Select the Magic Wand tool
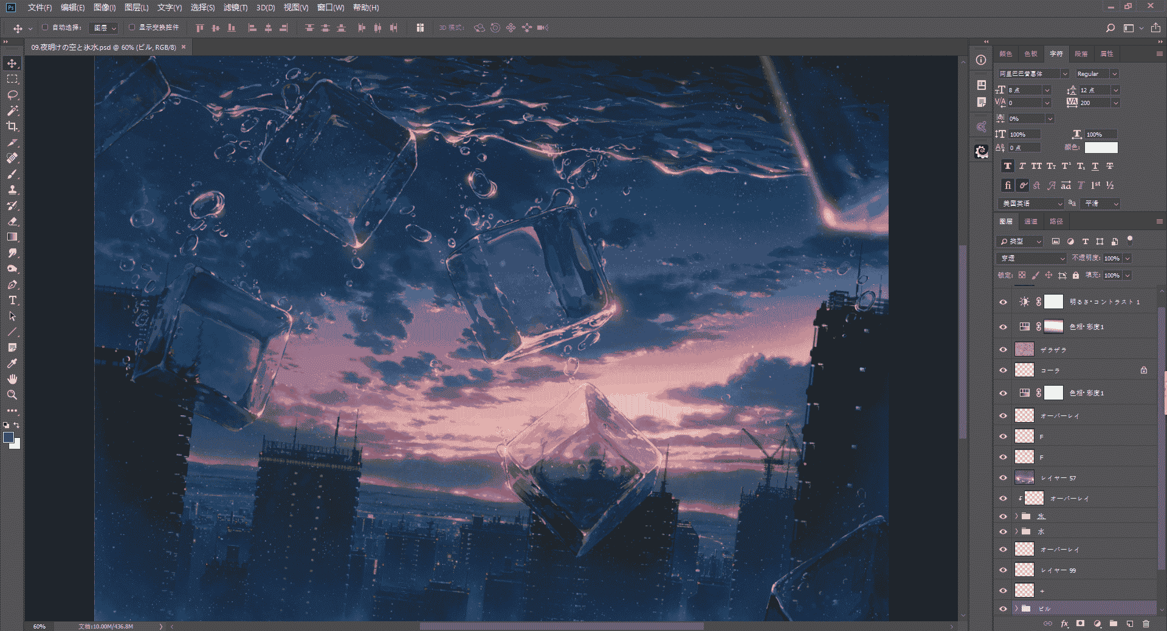The image size is (1167, 631). point(12,111)
